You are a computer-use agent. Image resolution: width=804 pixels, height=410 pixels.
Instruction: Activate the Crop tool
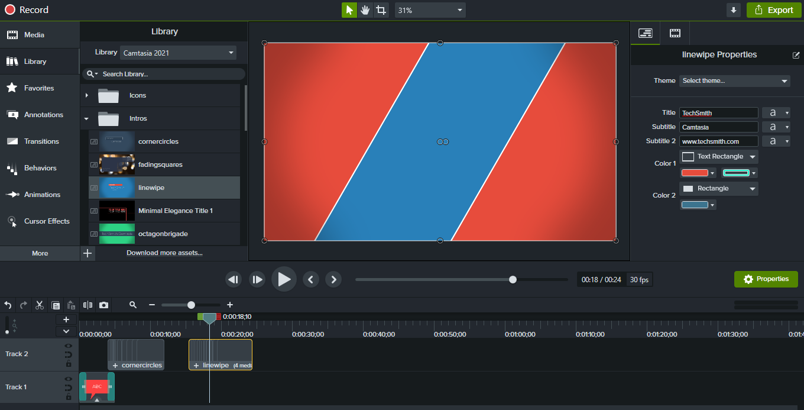coord(381,10)
